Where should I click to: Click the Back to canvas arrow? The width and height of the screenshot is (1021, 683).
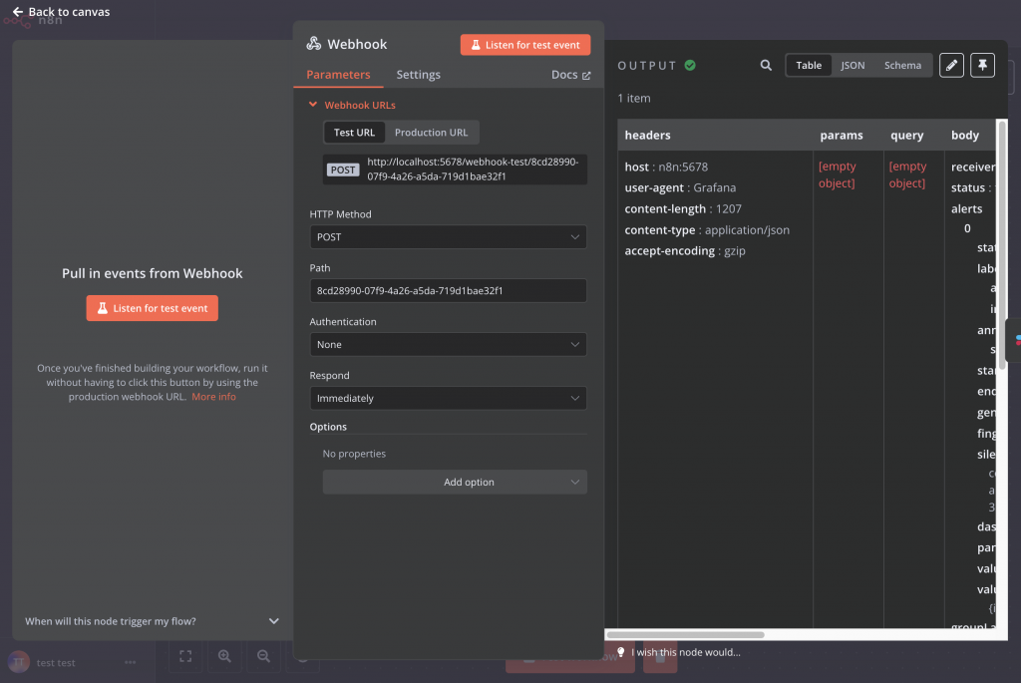point(18,12)
